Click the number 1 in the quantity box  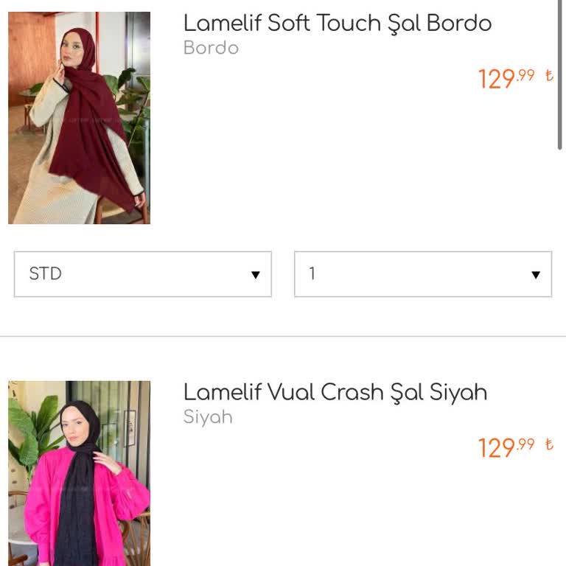point(312,274)
